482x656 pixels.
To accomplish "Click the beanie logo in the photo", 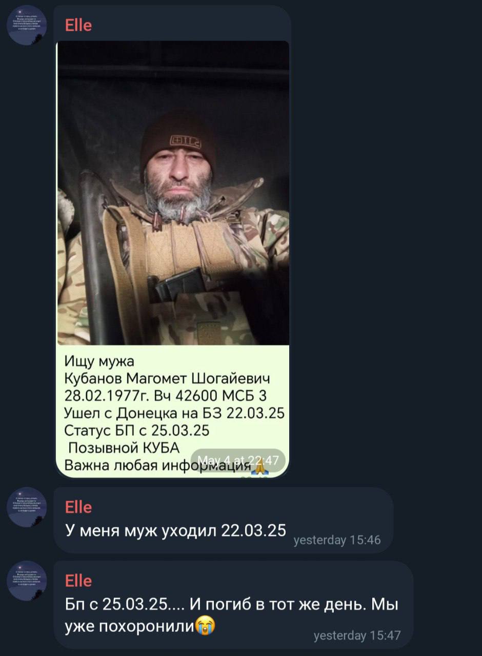I will point(185,139).
